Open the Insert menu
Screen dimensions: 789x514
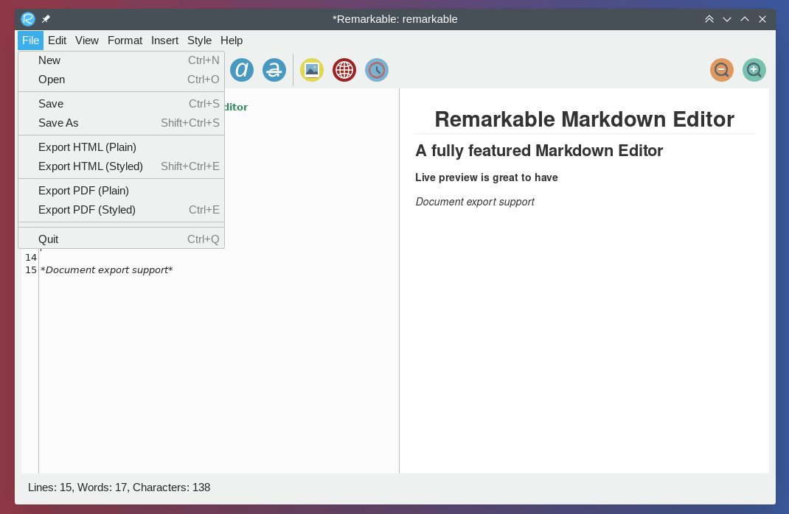coord(164,41)
